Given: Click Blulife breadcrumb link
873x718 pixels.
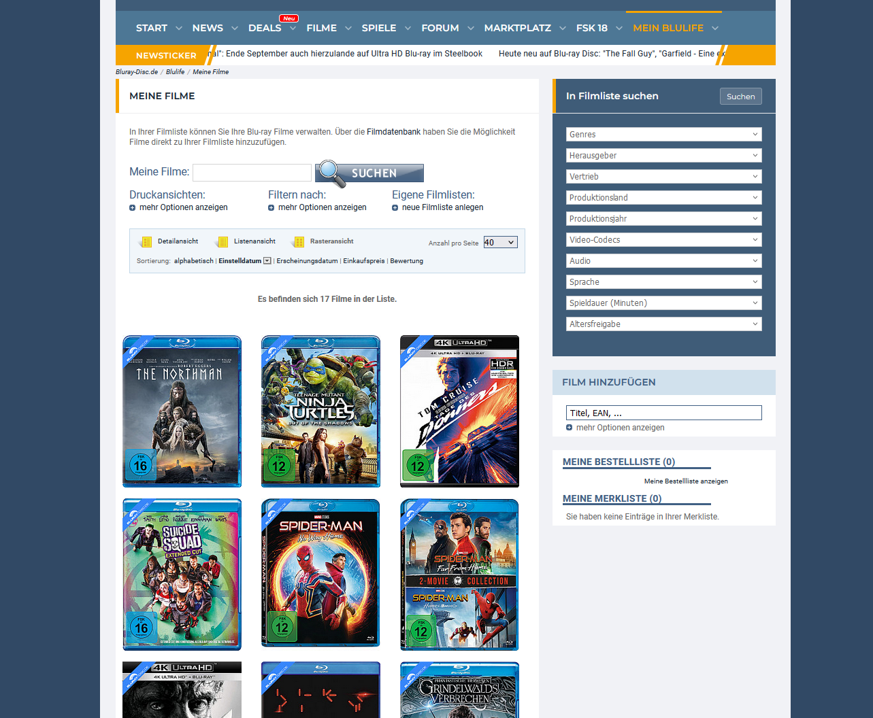Looking at the screenshot, I should coord(175,72).
